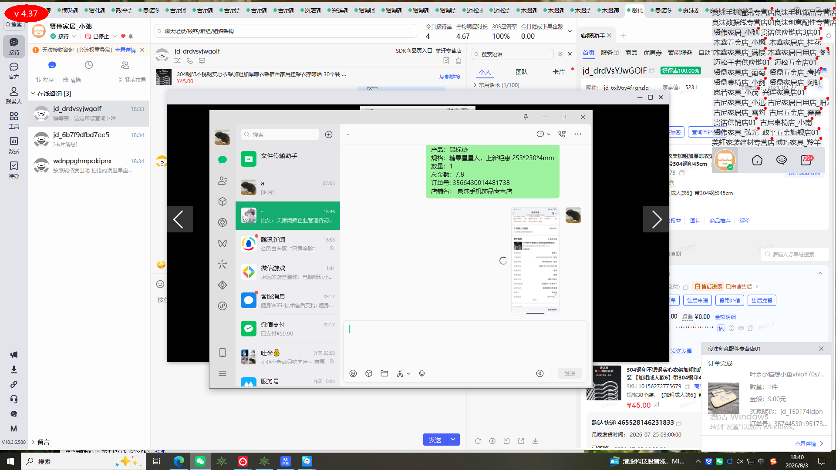Open Microsoft Edge from the Windows taskbar

[179, 461]
